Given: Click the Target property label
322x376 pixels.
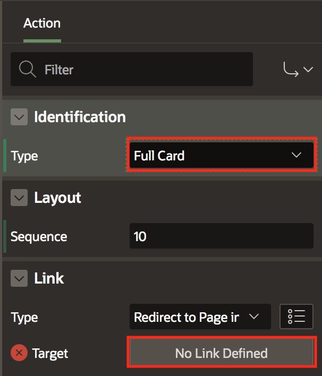Looking at the screenshot, I should (50, 353).
